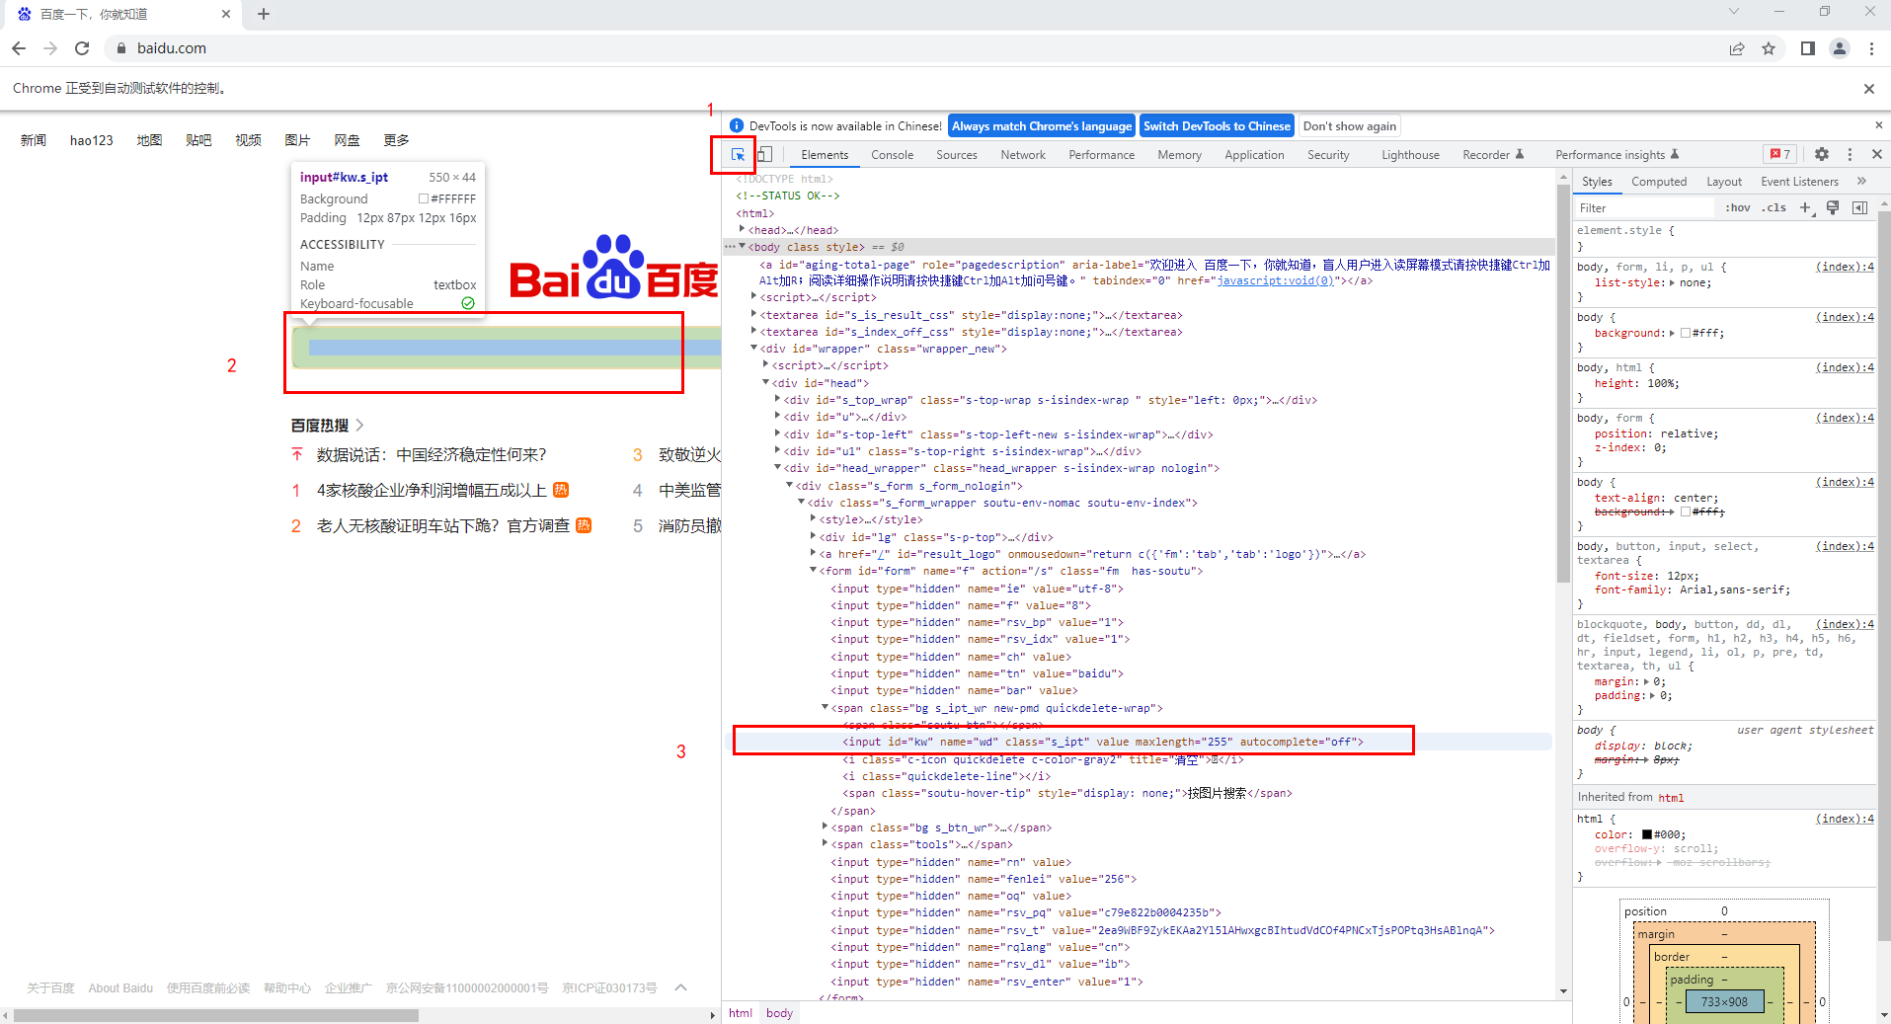Close the Baidu browser tab

(x=225, y=14)
